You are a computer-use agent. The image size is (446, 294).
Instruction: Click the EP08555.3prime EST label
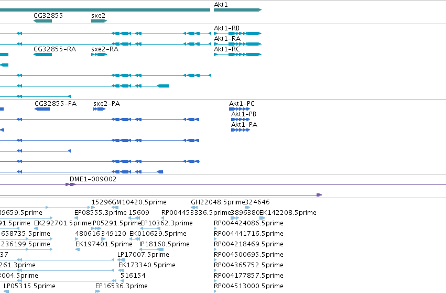coord(101,213)
